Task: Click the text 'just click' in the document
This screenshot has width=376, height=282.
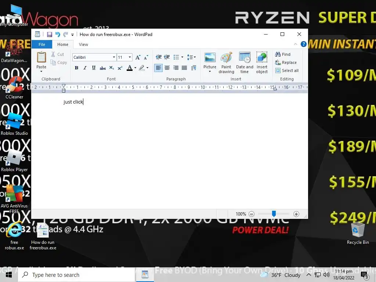Action: click(x=73, y=102)
